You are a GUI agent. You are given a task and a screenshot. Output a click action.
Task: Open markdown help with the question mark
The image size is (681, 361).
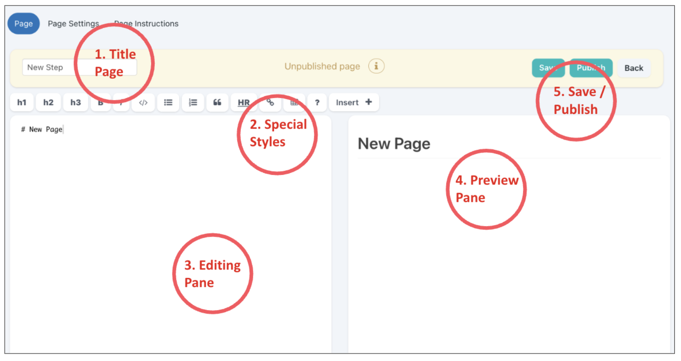coord(317,103)
